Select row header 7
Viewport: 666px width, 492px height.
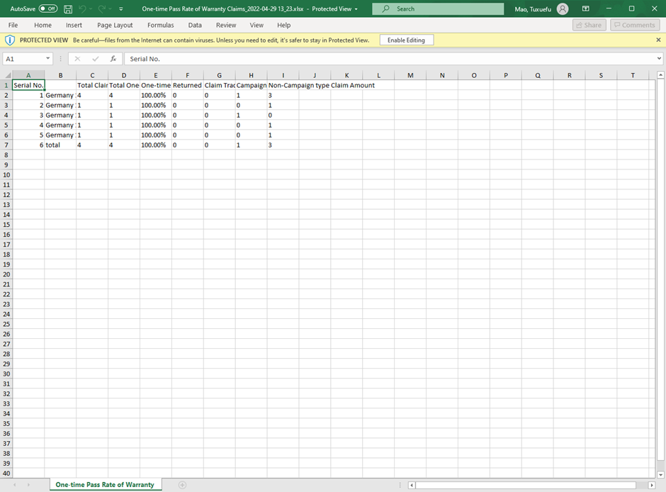(6, 145)
